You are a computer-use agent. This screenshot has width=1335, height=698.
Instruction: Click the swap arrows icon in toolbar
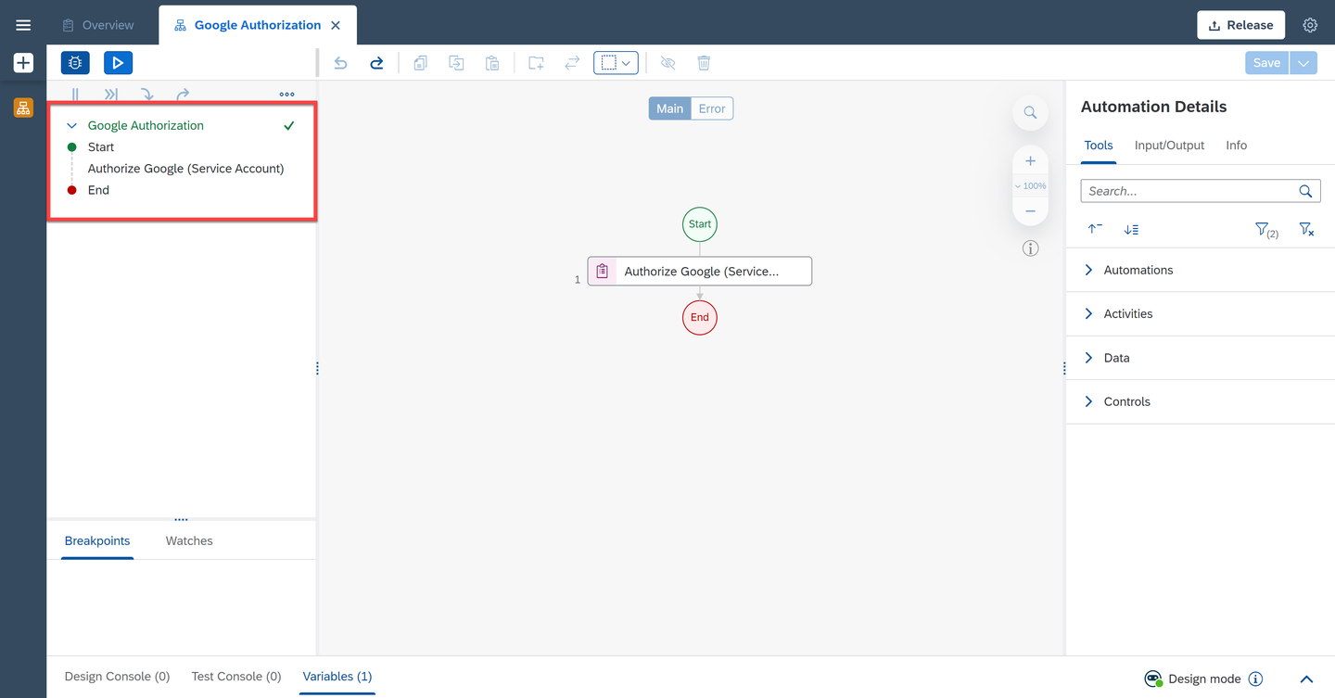(572, 63)
